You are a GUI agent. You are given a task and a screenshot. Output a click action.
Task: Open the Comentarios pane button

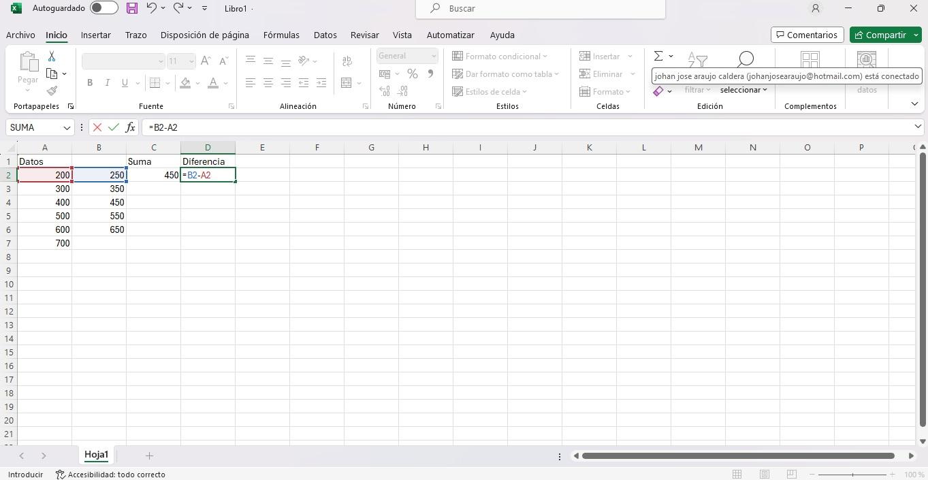coord(807,35)
